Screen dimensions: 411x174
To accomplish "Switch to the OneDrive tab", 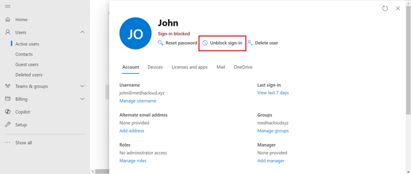I will (x=243, y=67).
